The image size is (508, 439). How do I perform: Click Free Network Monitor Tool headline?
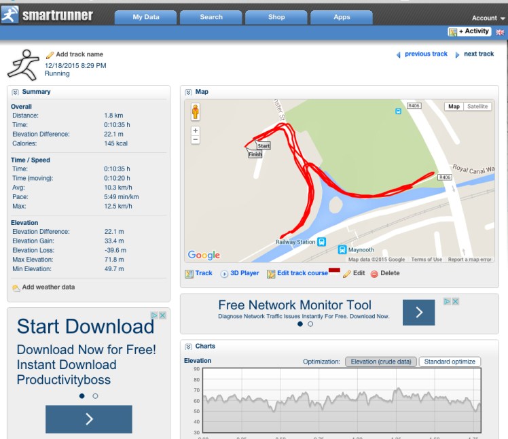pos(295,305)
